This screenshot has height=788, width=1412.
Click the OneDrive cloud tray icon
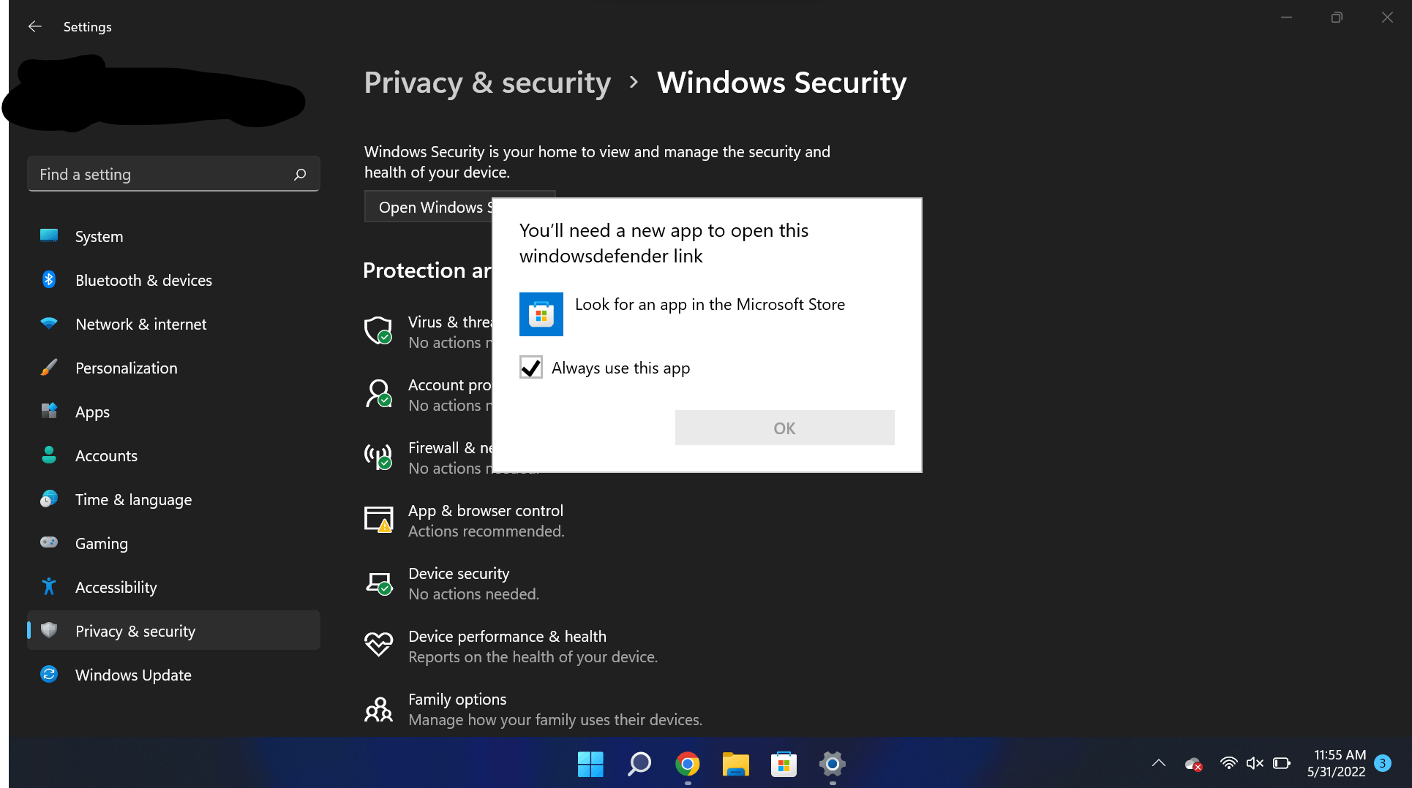(x=1193, y=764)
